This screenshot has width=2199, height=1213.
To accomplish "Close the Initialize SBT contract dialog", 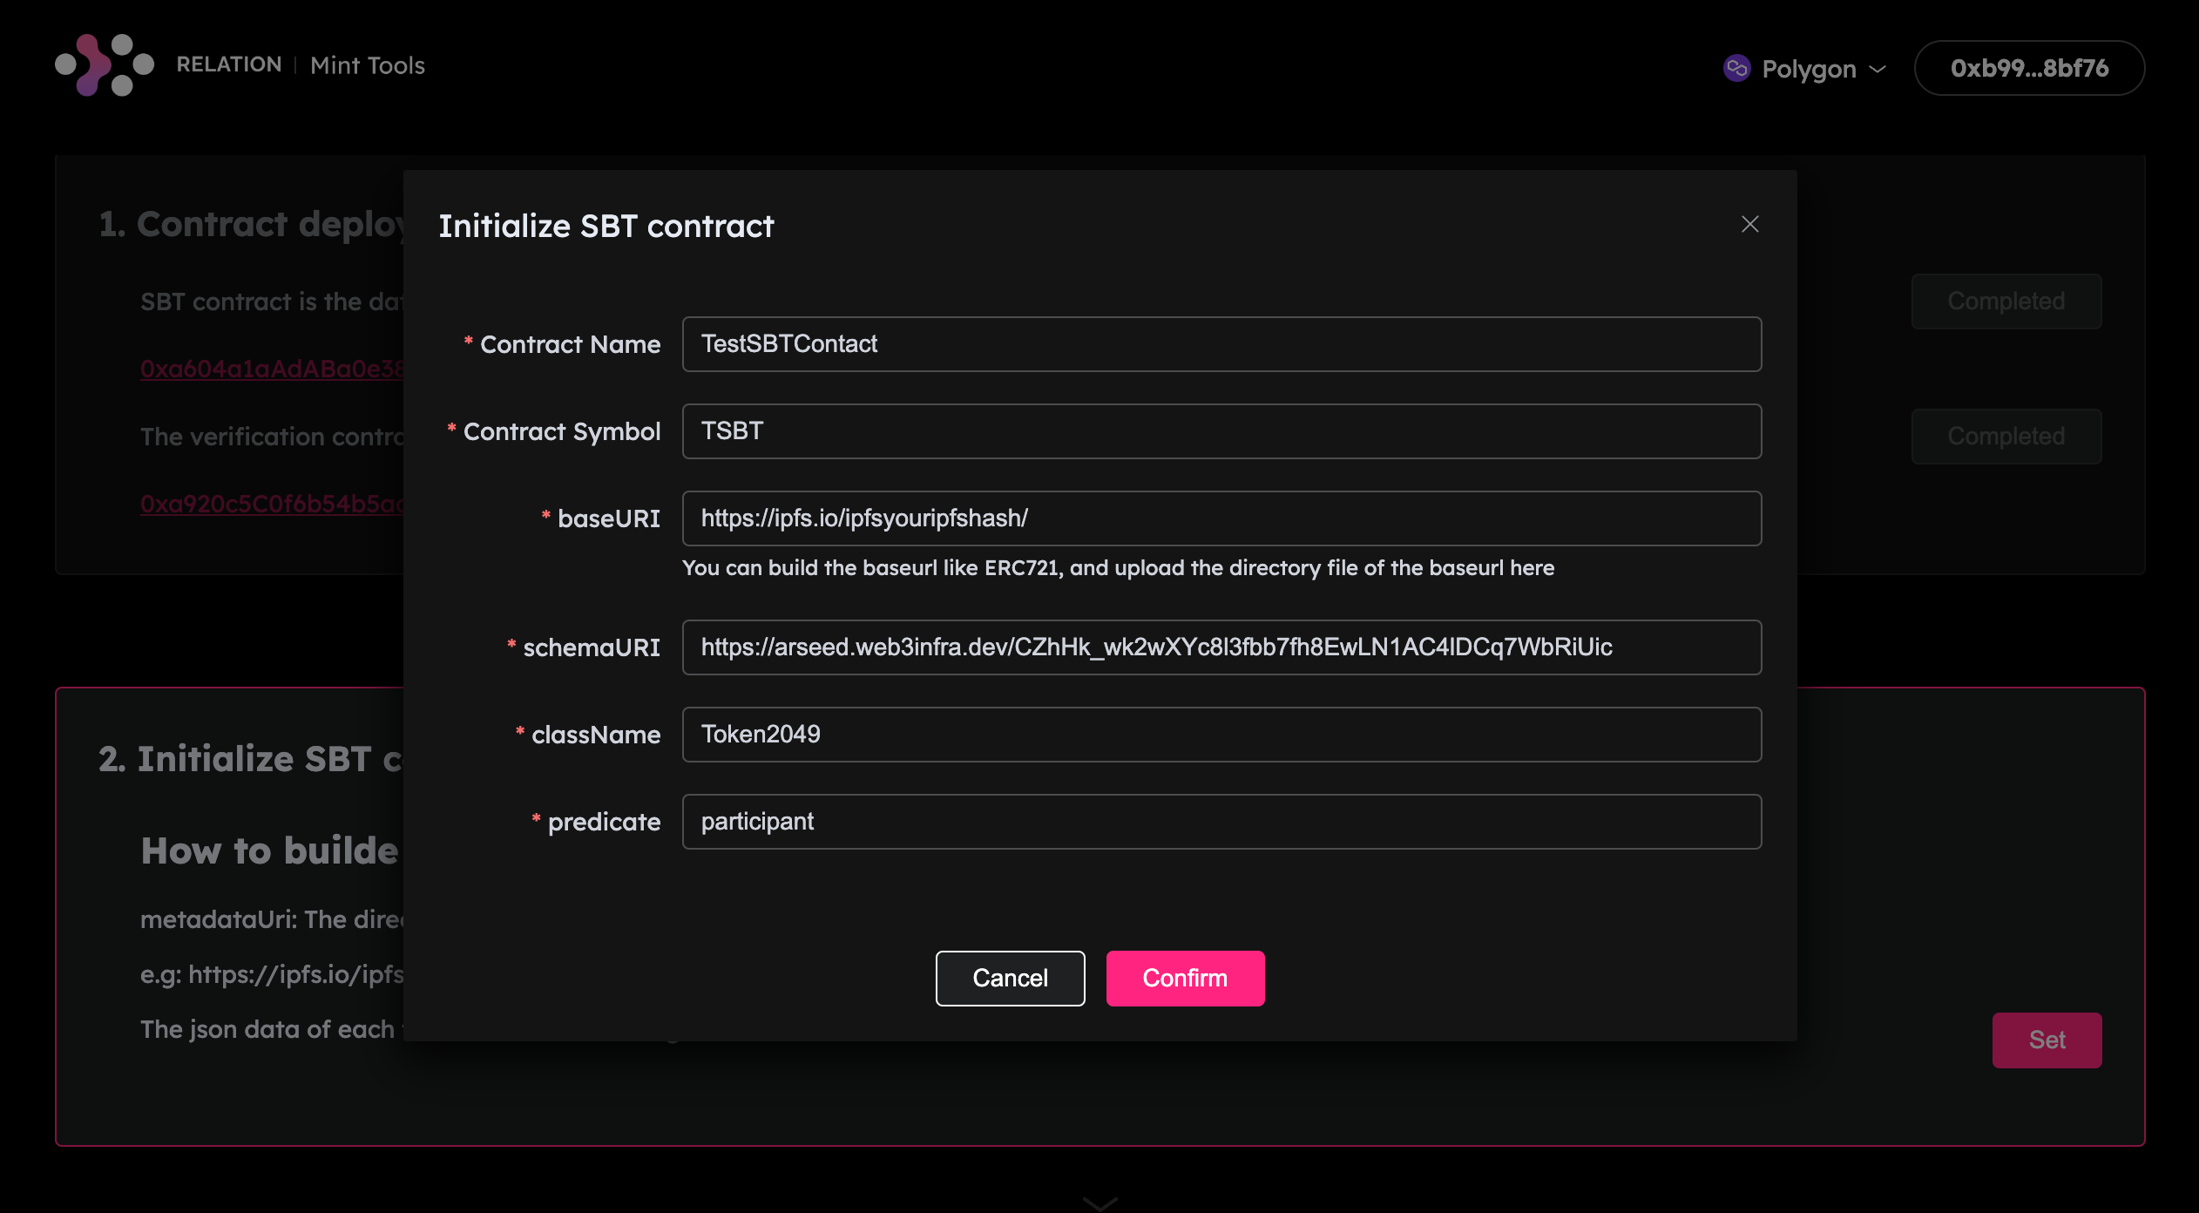I will (1749, 225).
